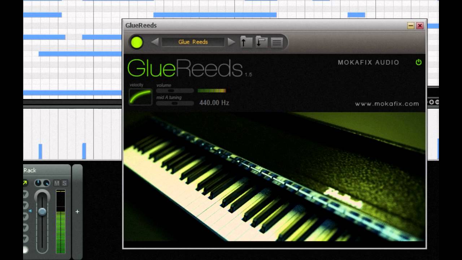Click the mid A tuning slider

click(175, 103)
